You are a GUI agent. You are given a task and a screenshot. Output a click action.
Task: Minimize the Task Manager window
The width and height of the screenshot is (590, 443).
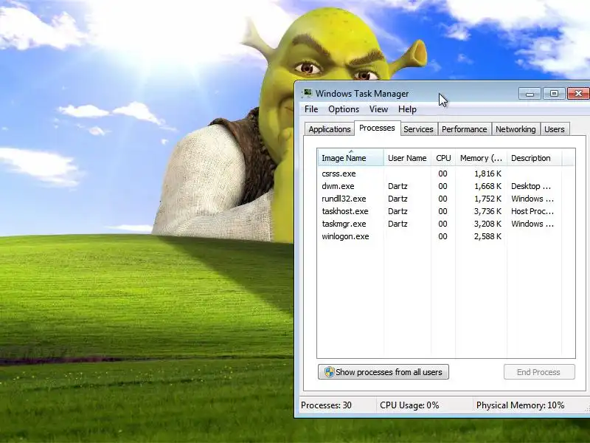[530, 94]
